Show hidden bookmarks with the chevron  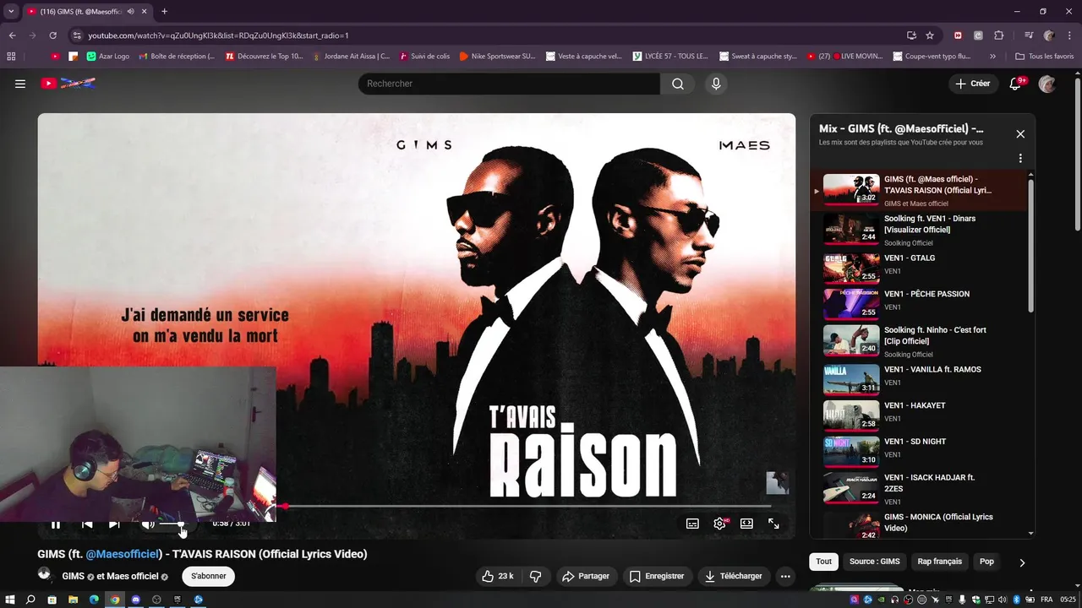click(x=992, y=57)
